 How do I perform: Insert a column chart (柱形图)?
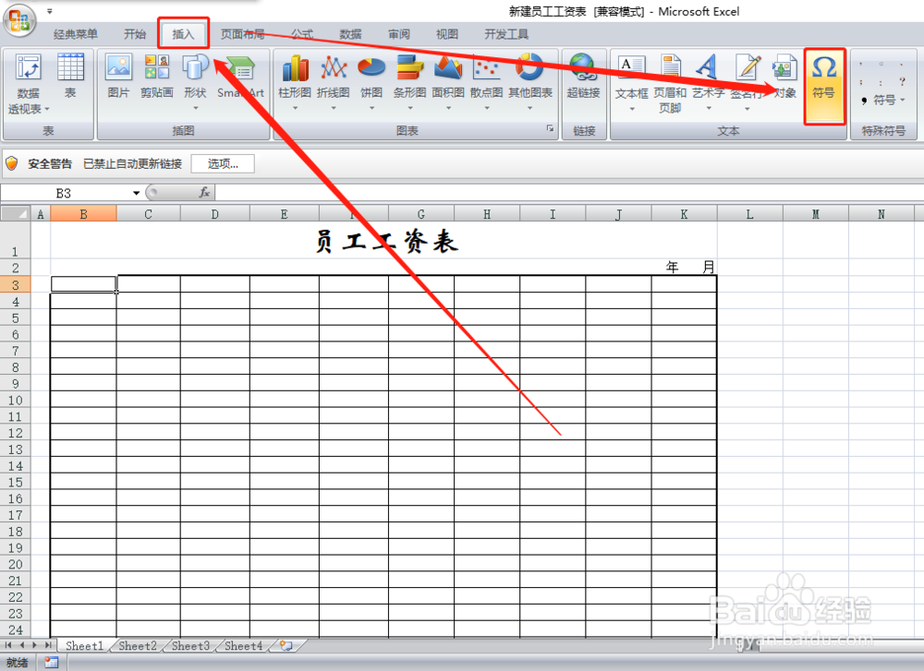[x=295, y=82]
